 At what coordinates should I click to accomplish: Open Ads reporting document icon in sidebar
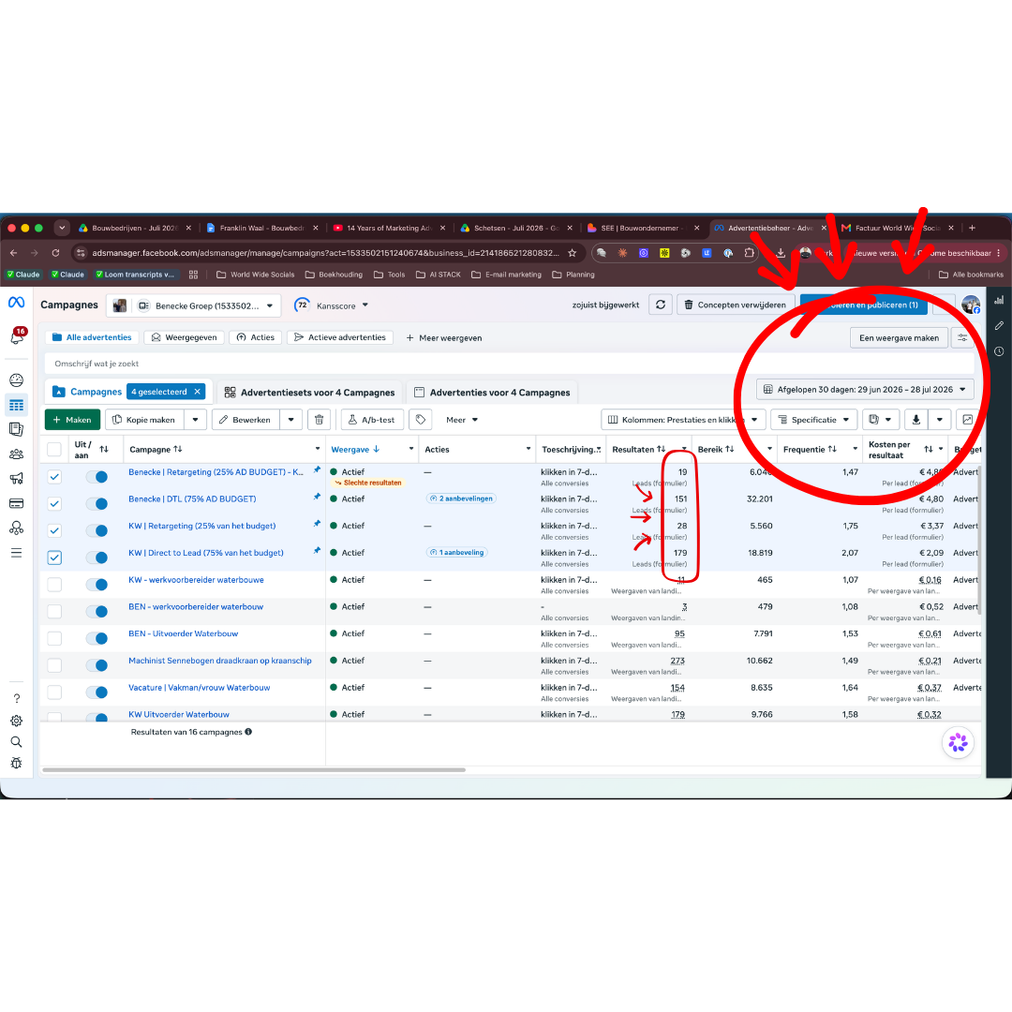(16, 429)
